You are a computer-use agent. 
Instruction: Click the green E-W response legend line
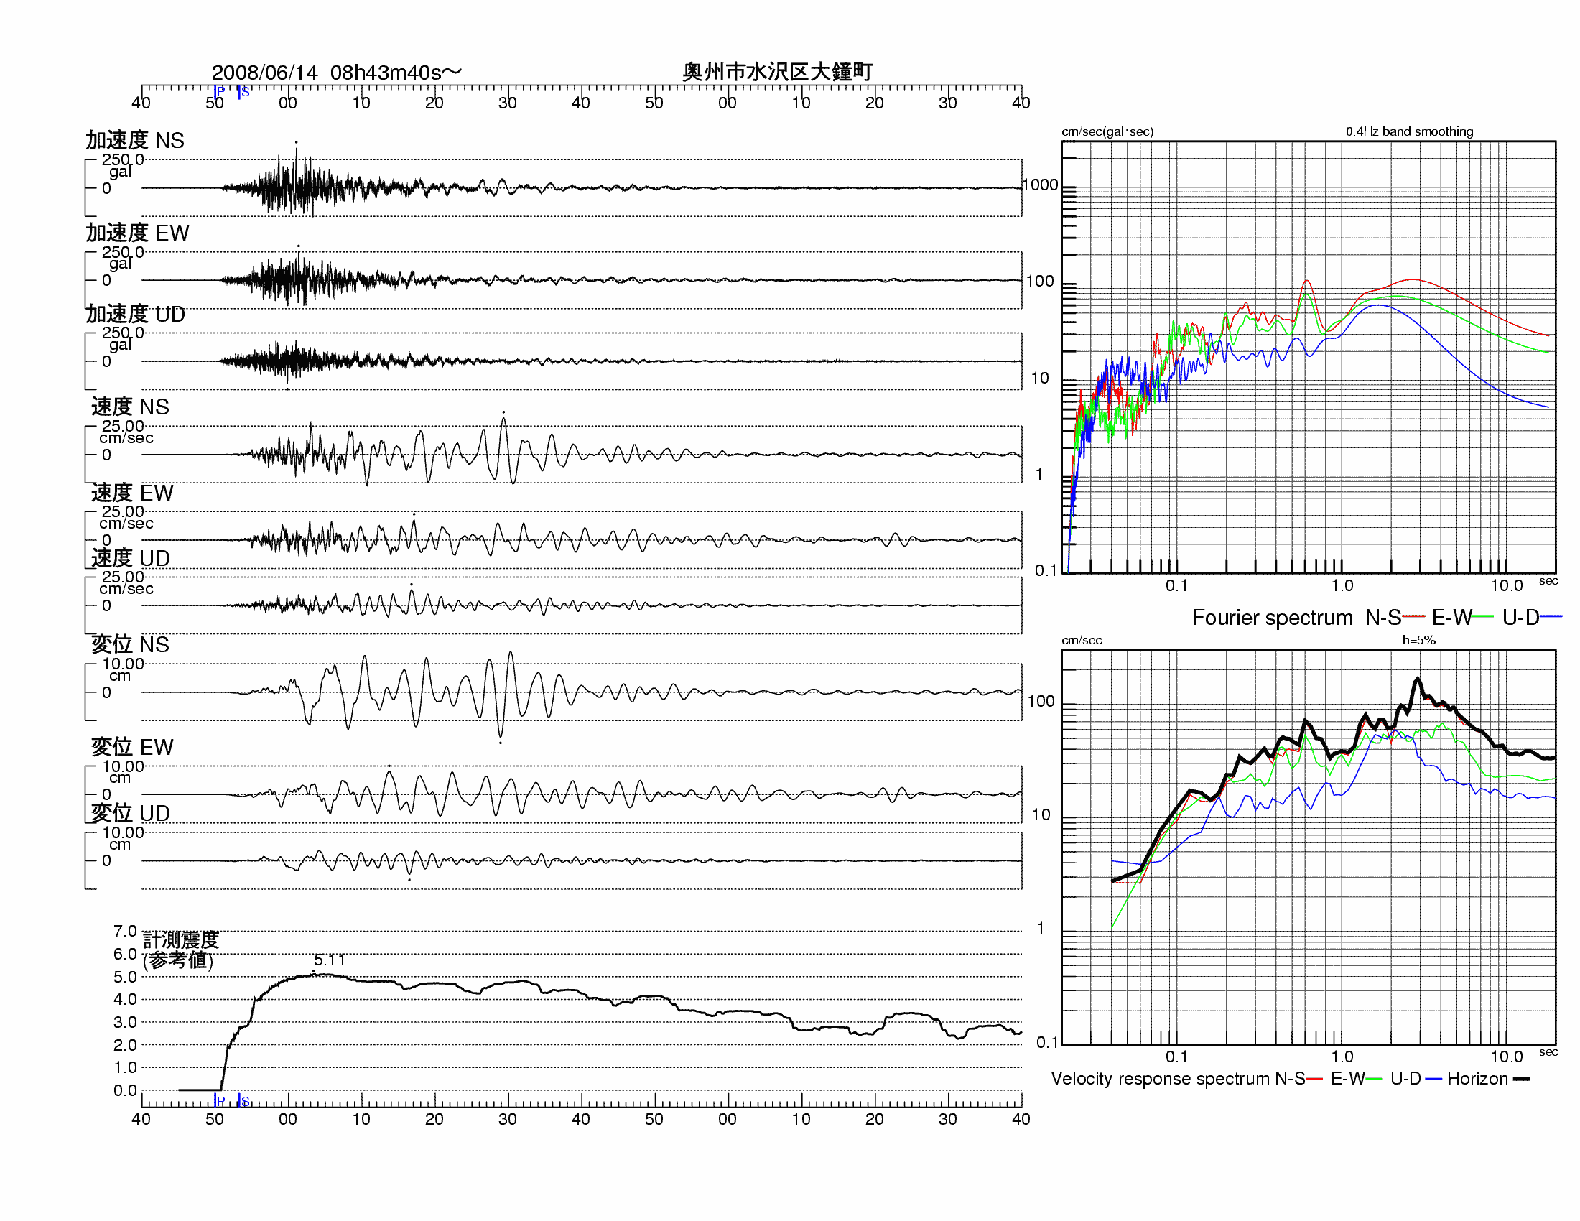pos(1375,1080)
